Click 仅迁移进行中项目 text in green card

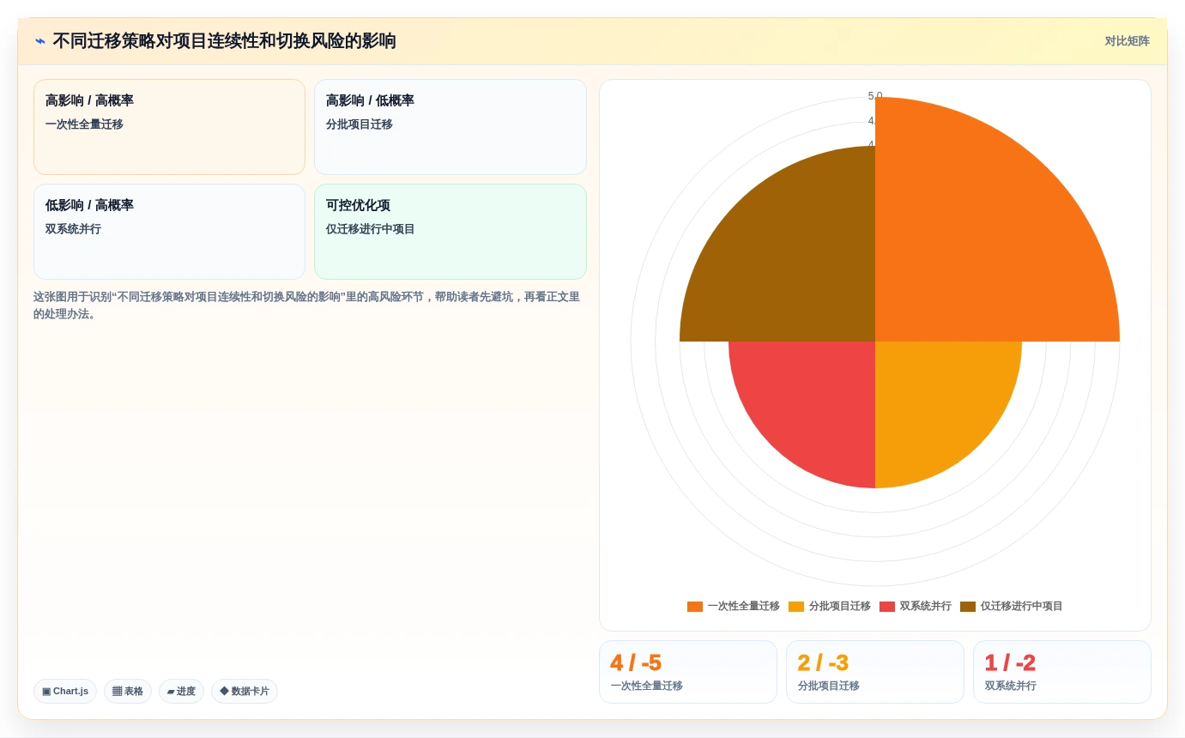(371, 229)
